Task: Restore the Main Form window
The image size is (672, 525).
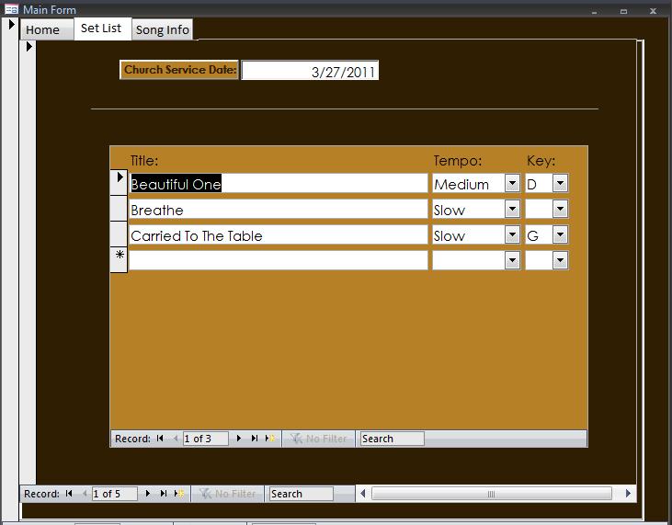Action: (x=623, y=11)
